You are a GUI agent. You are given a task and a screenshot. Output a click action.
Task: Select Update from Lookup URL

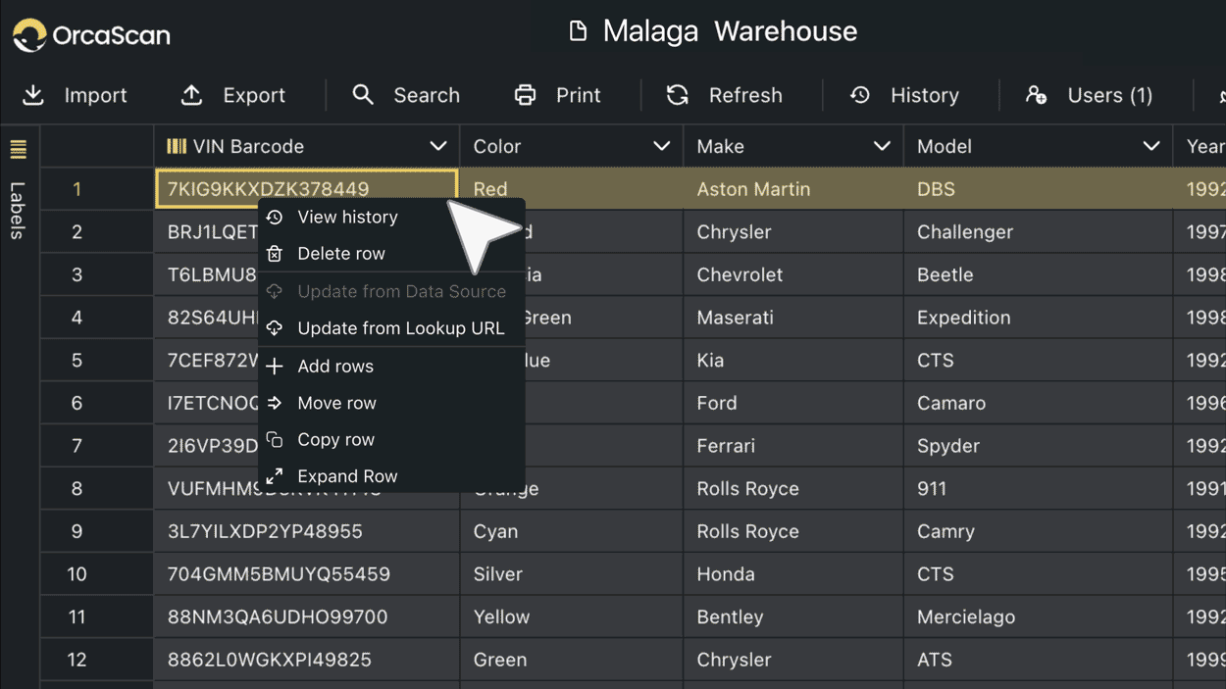coord(400,328)
